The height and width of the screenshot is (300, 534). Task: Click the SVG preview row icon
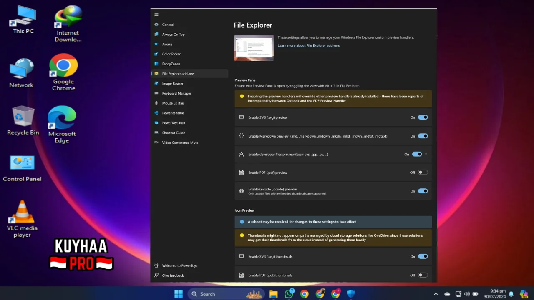click(x=242, y=117)
